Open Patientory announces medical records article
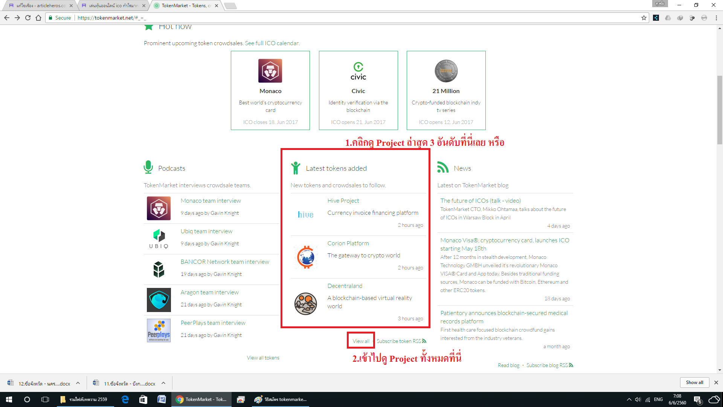723x407 pixels. [504, 317]
